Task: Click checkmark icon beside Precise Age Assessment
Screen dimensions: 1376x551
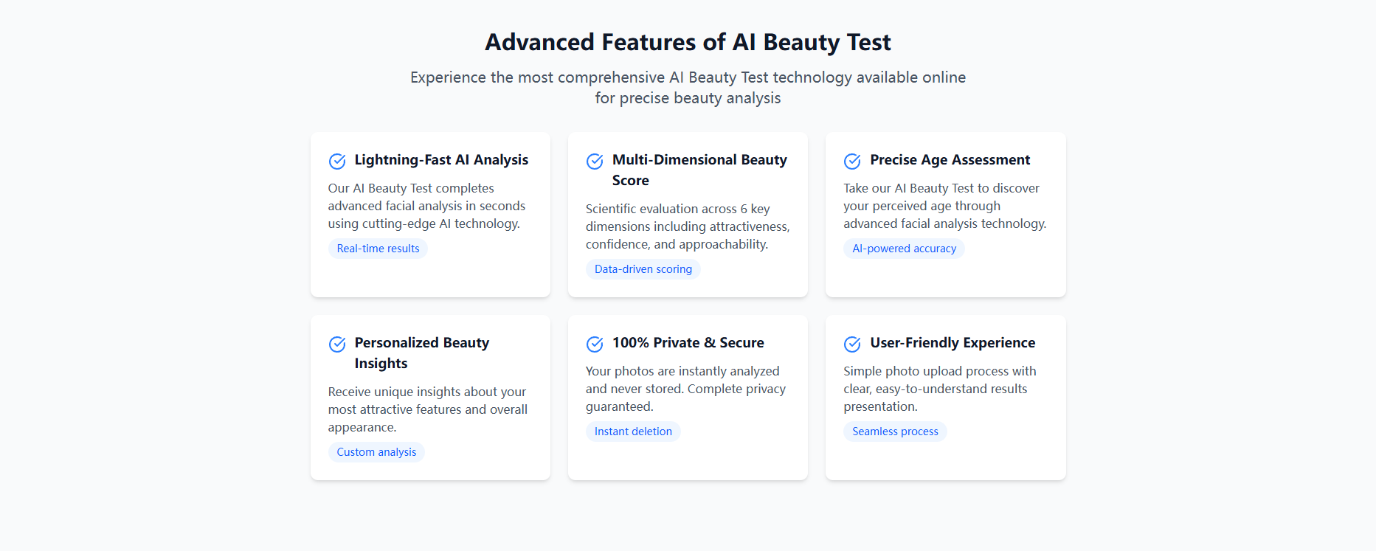Action: (x=852, y=161)
